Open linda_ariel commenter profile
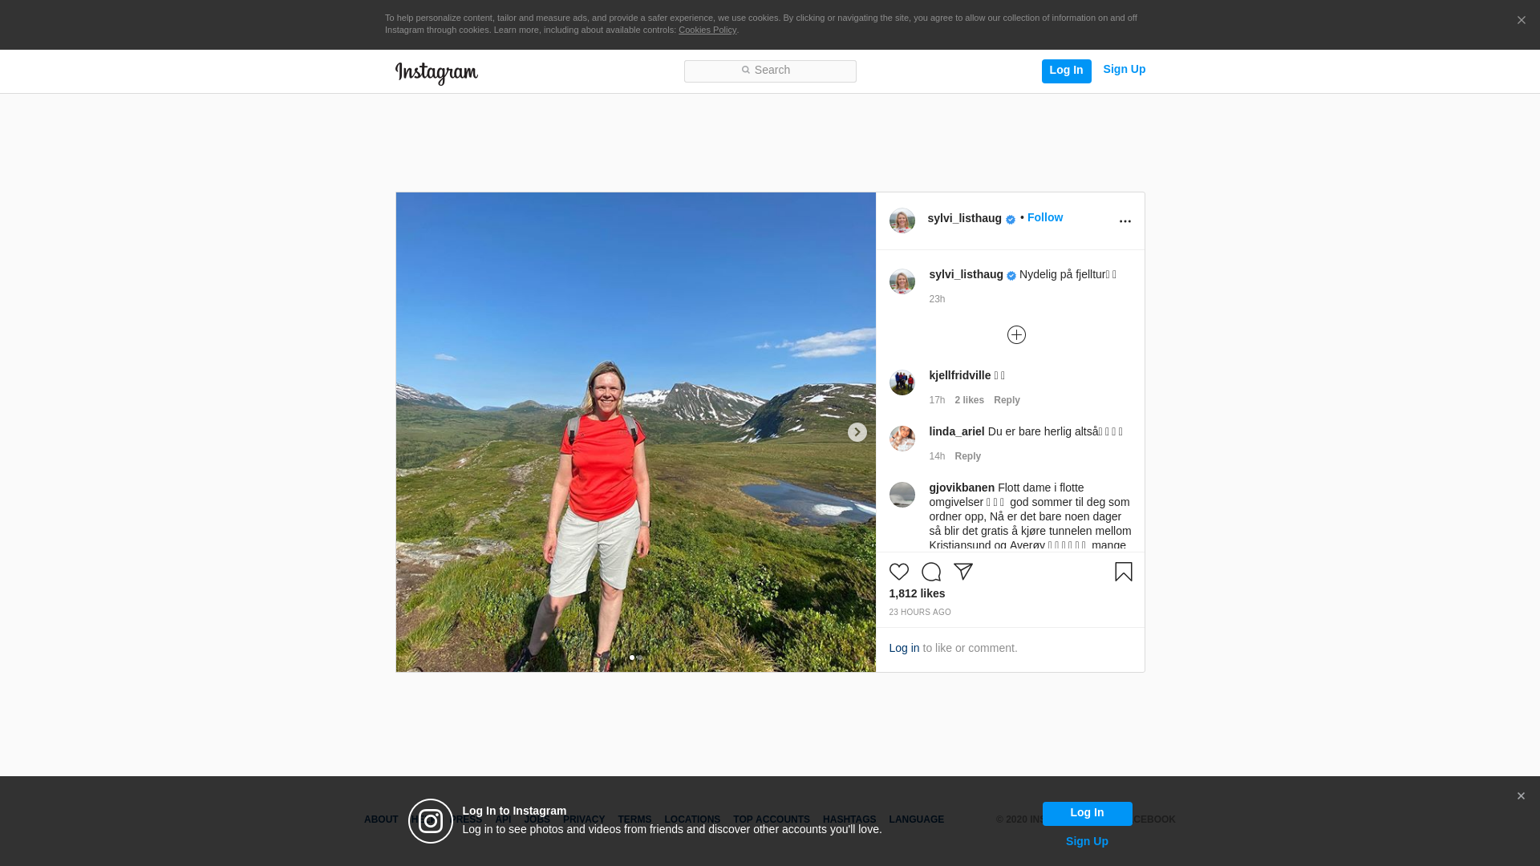1540x866 pixels. [956, 431]
